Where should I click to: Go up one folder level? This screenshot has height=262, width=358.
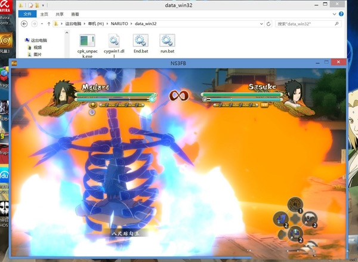49,23
